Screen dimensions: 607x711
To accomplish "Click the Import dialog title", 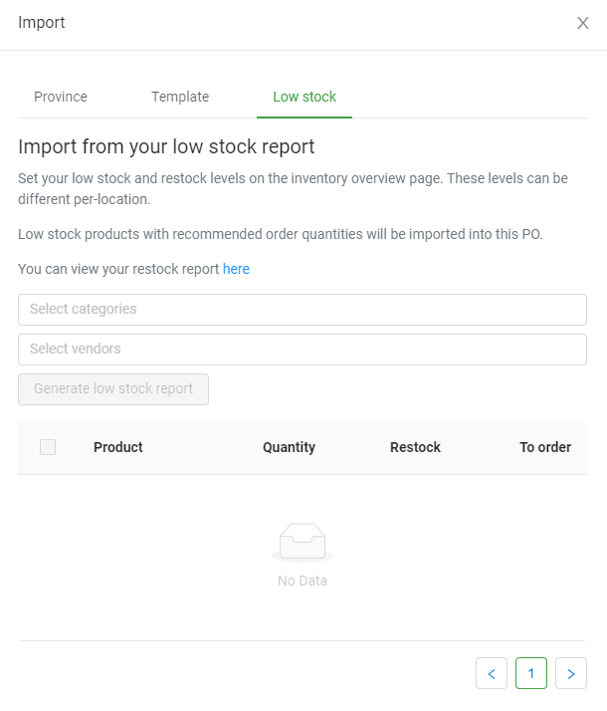I will coord(42,23).
